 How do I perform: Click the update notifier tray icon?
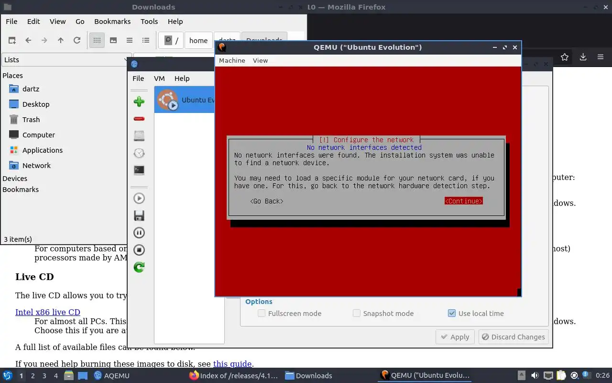point(575,376)
